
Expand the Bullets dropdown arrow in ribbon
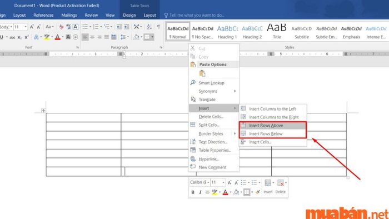tap(90, 27)
